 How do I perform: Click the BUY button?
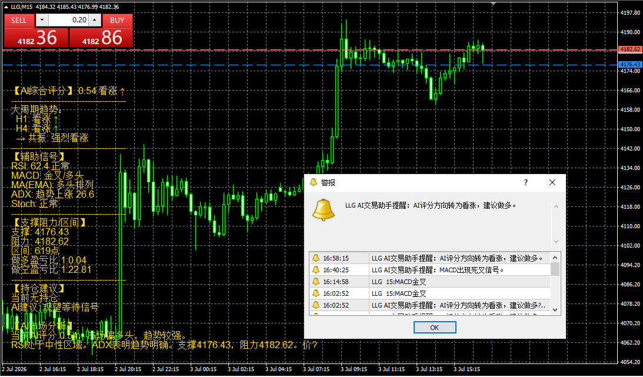[117, 21]
